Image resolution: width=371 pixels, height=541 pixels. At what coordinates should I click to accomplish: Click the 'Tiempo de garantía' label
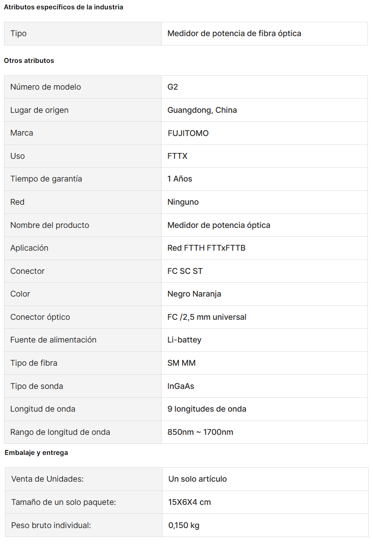pyautogui.click(x=46, y=179)
